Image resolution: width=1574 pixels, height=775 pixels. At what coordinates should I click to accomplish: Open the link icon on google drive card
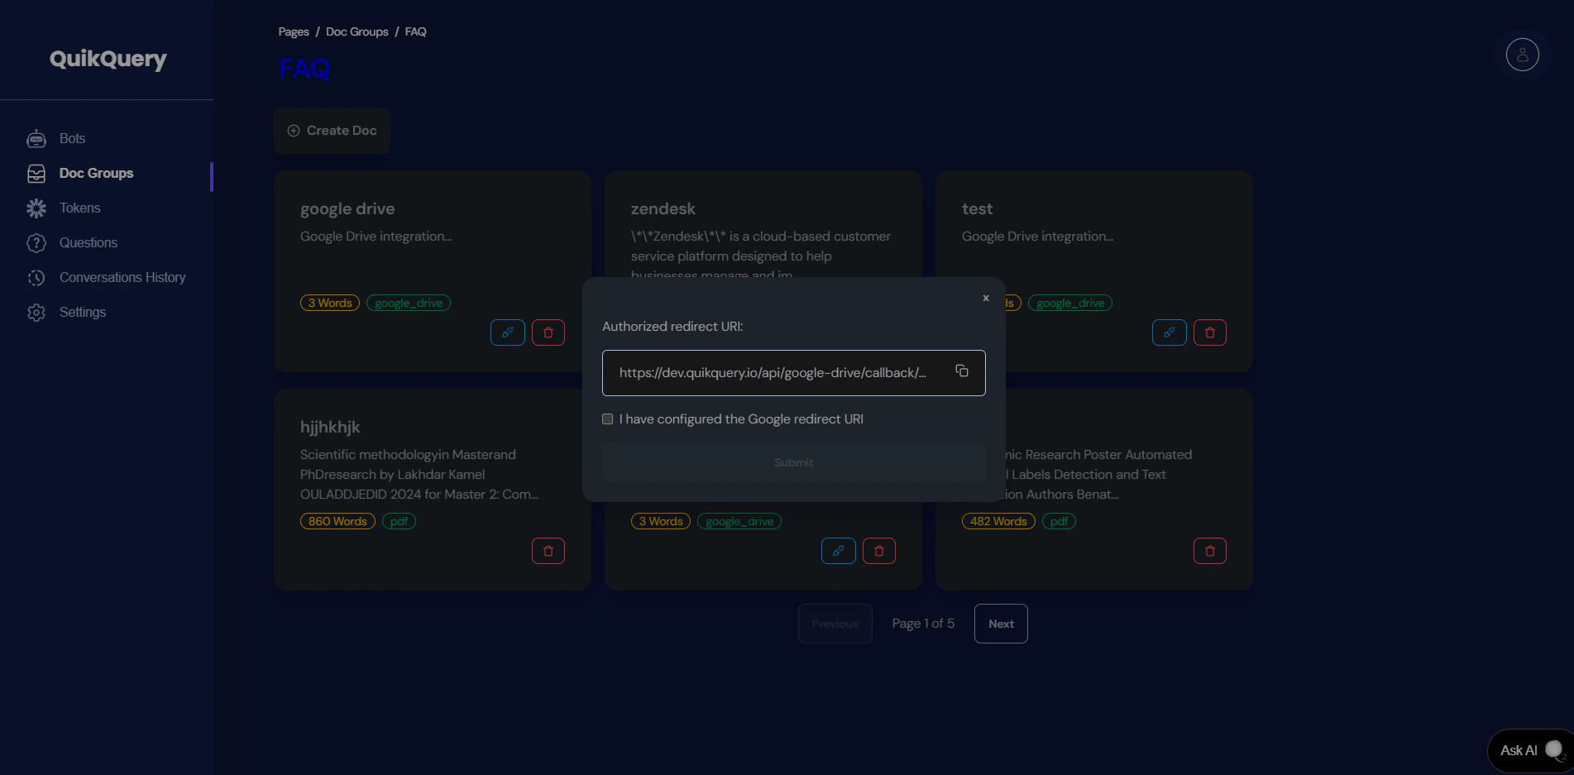click(507, 332)
